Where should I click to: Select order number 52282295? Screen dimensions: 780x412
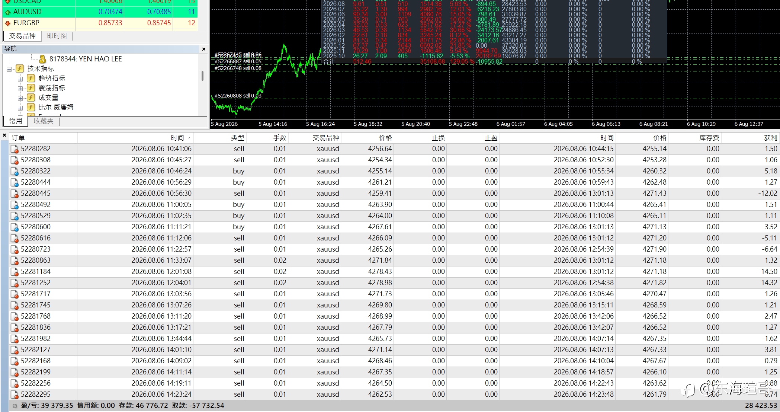36,395
